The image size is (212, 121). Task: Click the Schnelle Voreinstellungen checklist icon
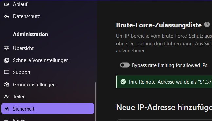pyautogui.click(x=7, y=60)
